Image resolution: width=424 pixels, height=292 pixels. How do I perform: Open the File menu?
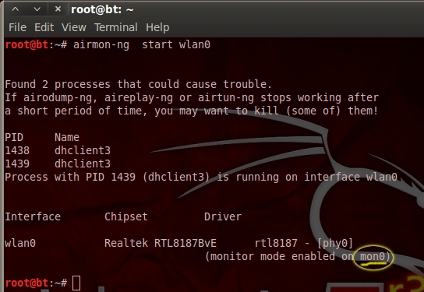click(18, 27)
